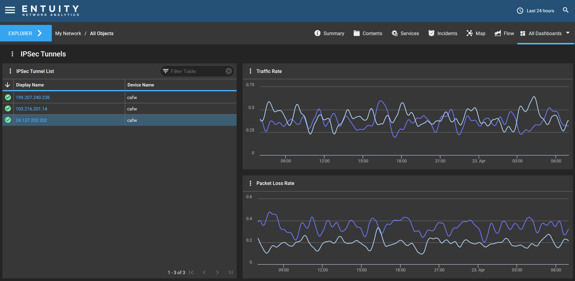The height and width of the screenshot is (281, 575).
Task: Click status icon for 24.137.203.202 row
Action: pos(8,120)
